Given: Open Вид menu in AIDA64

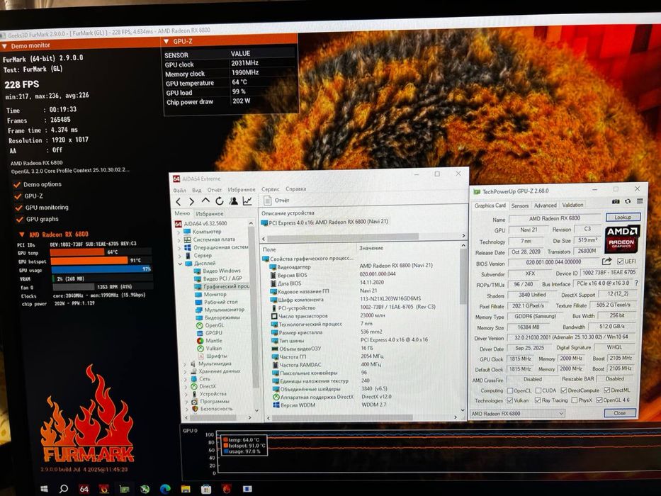Looking at the screenshot, I should point(197,190).
